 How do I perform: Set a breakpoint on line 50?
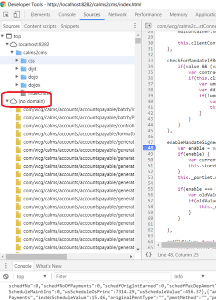[x=150, y=160]
